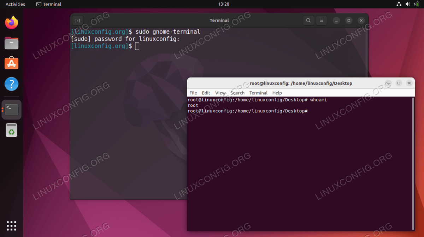Open the 13:28 clock calendar
Viewport: 424px width, 237px height.
tap(224, 4)
